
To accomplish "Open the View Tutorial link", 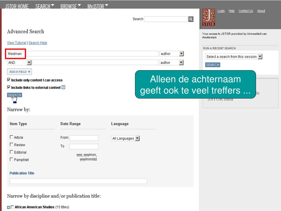I will (x=16, y=43).
